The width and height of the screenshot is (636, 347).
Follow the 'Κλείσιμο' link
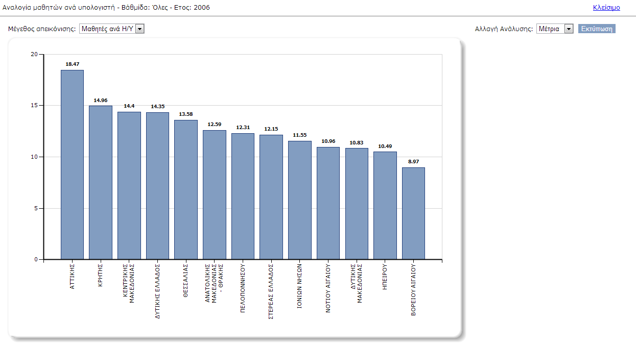point(605,7)
